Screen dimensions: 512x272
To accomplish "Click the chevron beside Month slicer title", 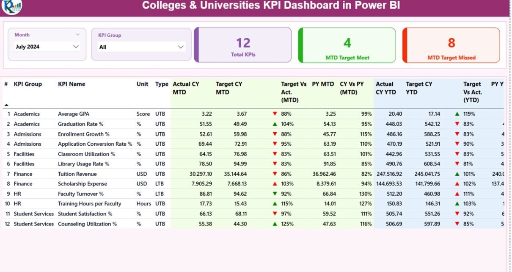I will click(77, 35).
